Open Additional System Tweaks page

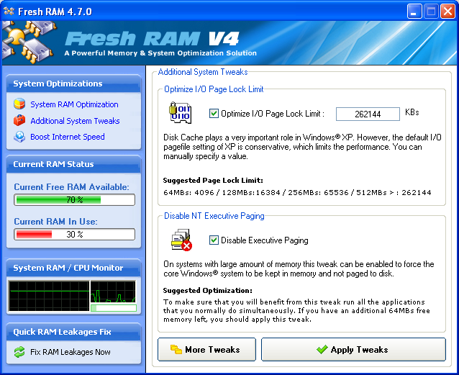75,121
